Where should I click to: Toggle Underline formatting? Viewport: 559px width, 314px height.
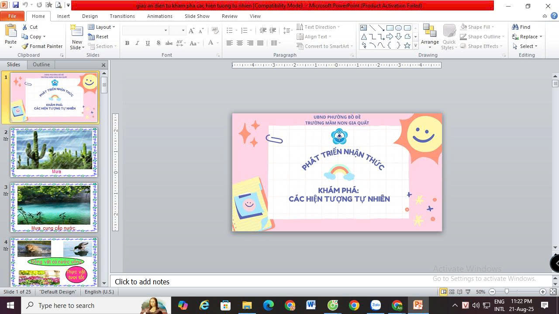pyautogui.click(x=148, y=43)
